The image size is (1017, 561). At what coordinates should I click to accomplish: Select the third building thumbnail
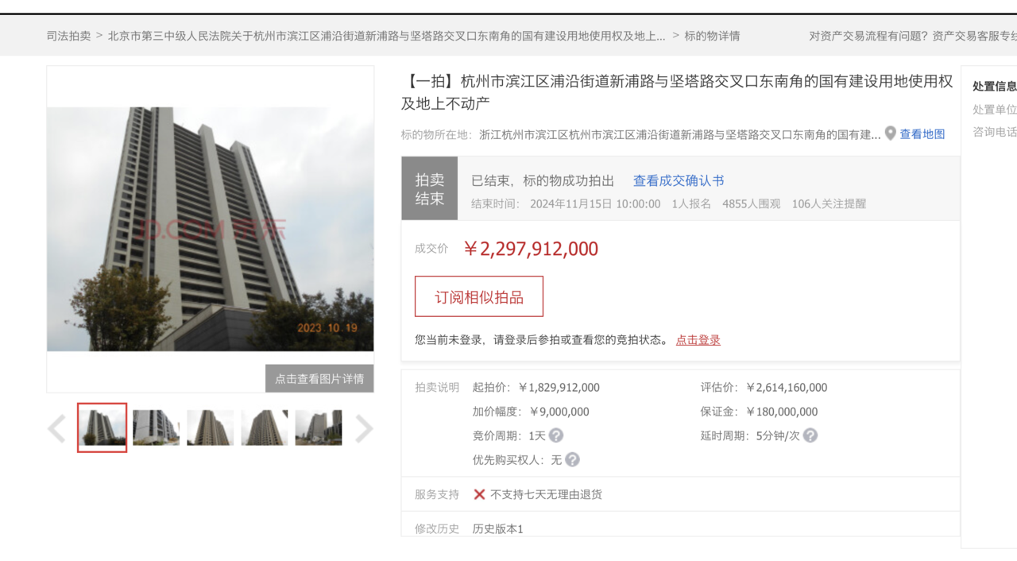click(x=210, y=428)
